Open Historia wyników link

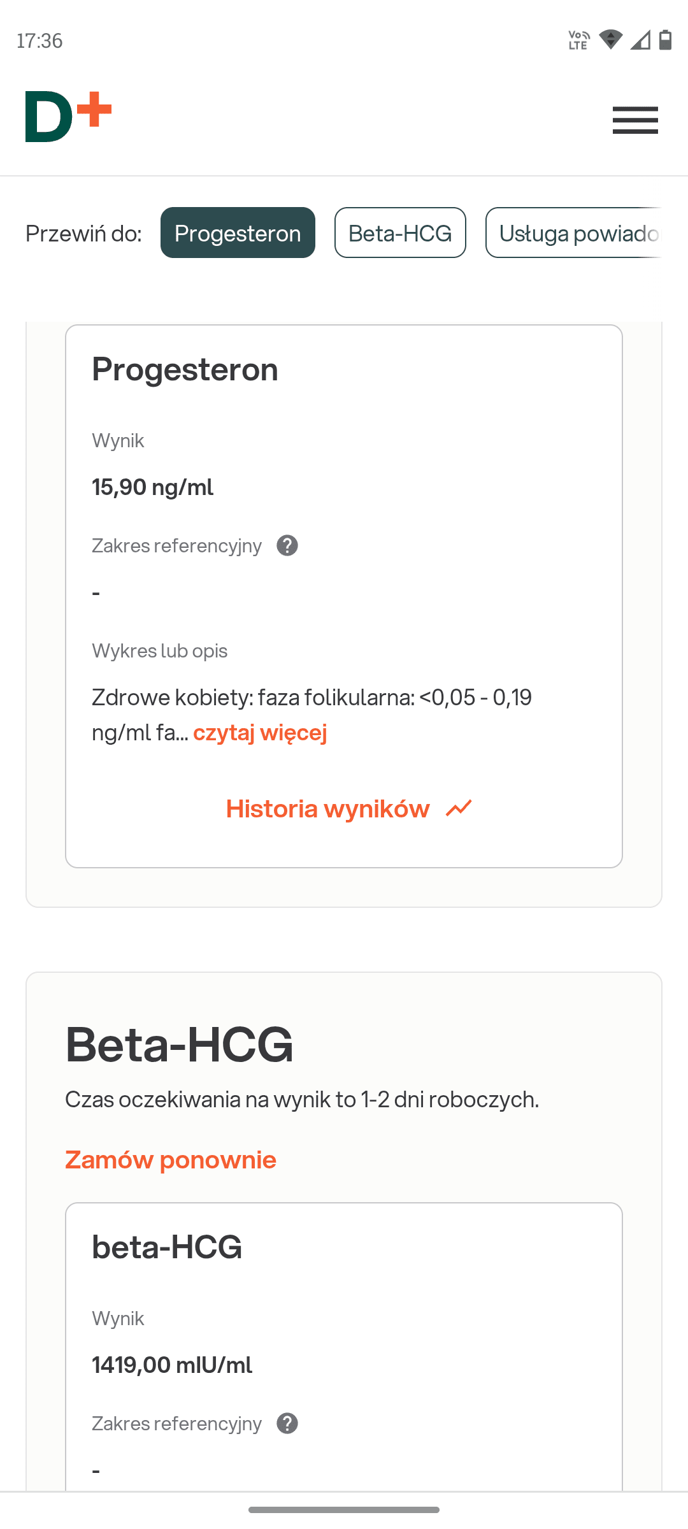click(x=328, y=808)
